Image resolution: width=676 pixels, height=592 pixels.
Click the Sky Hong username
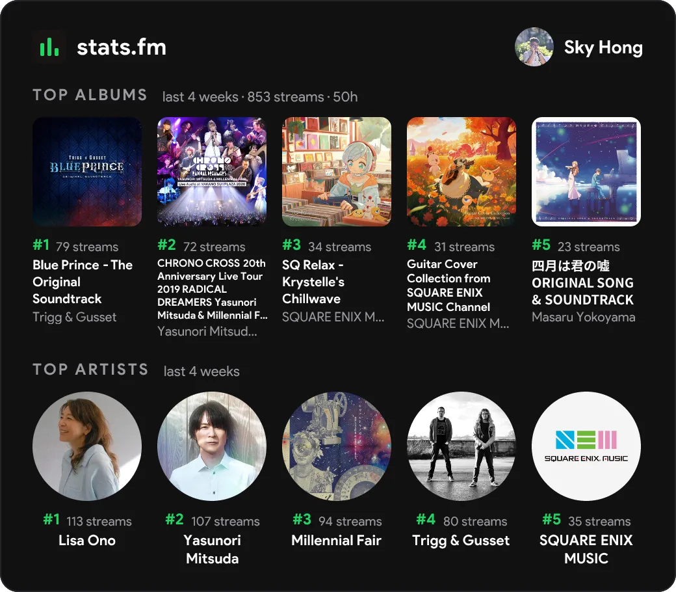(x=603, y=47)
